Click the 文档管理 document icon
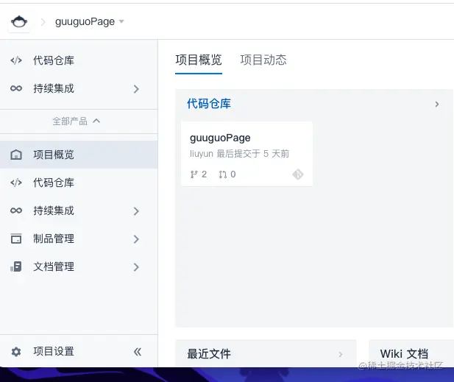 tap(16, 266)
